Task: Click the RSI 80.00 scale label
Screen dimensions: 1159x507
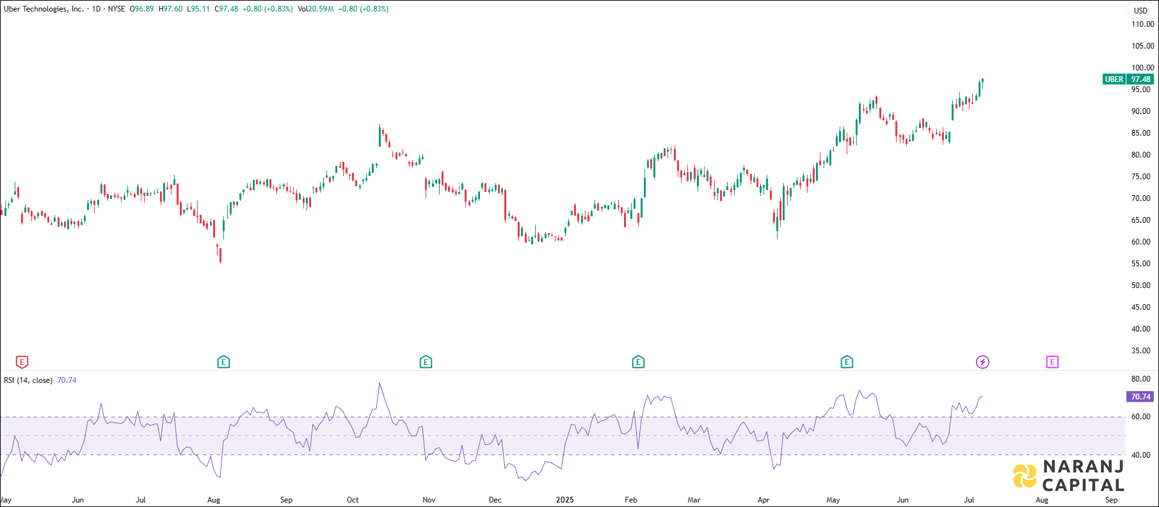Action: pyautogui.click(x=1140, y=379)
